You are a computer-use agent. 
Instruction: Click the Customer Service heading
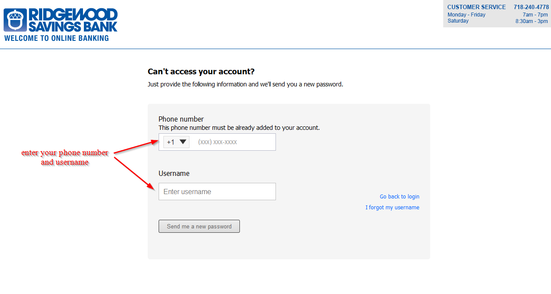[x=476, y=7]
